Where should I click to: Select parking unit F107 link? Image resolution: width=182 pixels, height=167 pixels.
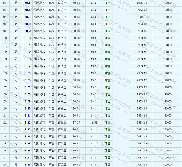[x=28, y=87]
